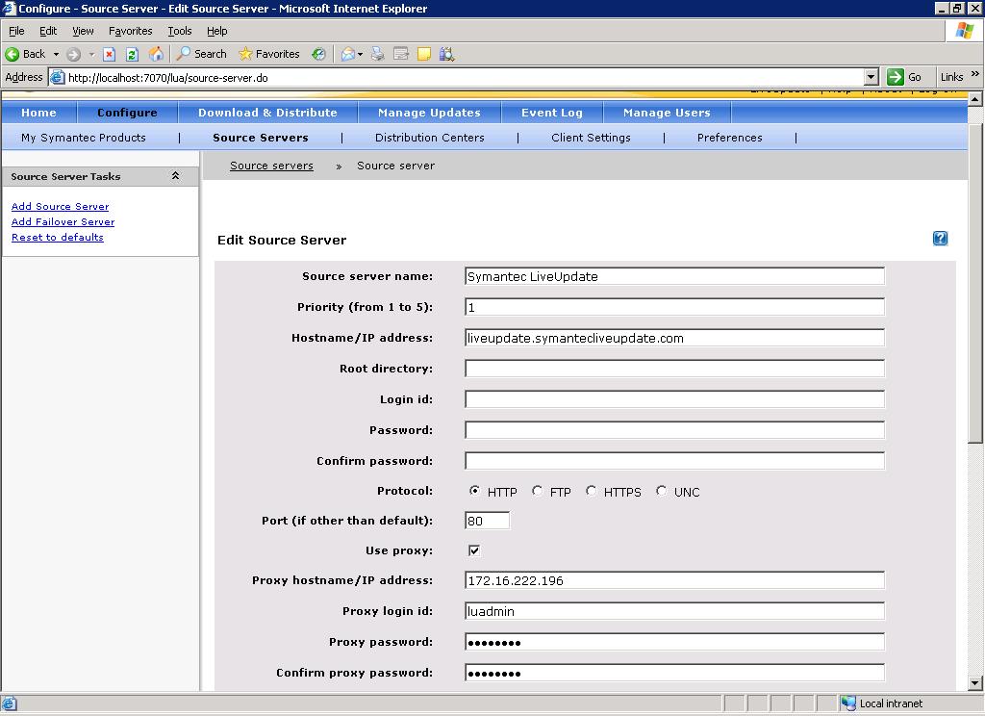The width and height of the screenshot is (985, 716).
Task: Select the HTTP protocol radio button
Action: [x=474, y=490]
